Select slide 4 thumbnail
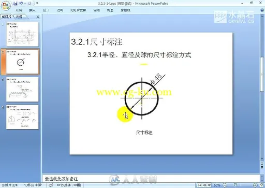The image size is (265, 188). (22, 117)
